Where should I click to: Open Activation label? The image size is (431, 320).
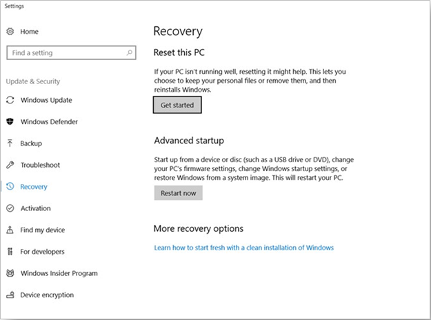click(36, 208)
